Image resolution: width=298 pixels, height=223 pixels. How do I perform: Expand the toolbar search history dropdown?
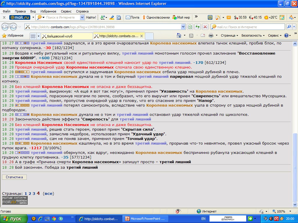point(82,17)
